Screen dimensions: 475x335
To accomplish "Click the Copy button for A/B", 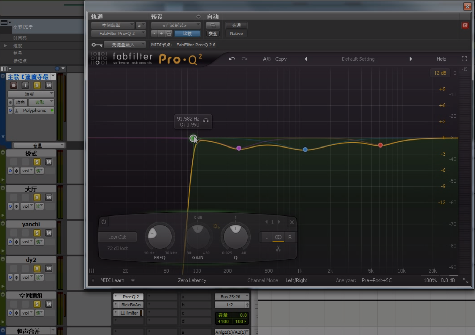I will pyautogui.click(x=281, y=59).
